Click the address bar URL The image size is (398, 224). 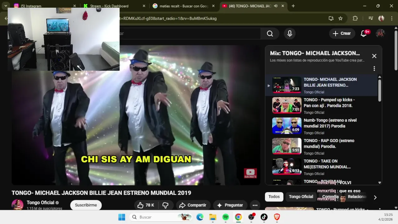pos(168,18)
